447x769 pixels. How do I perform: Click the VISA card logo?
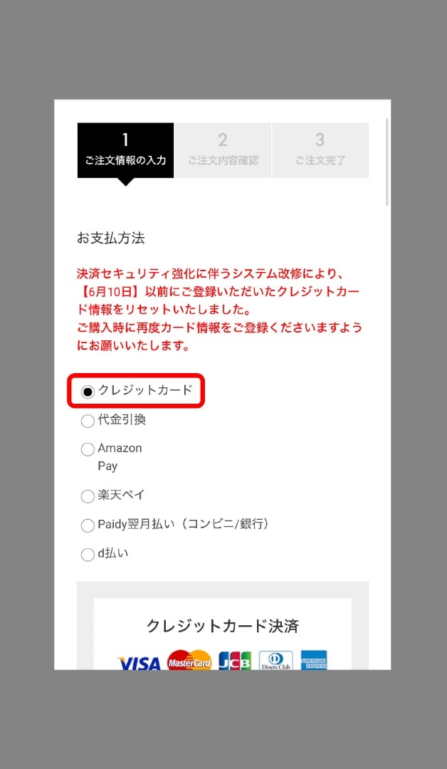coord(140,663)
